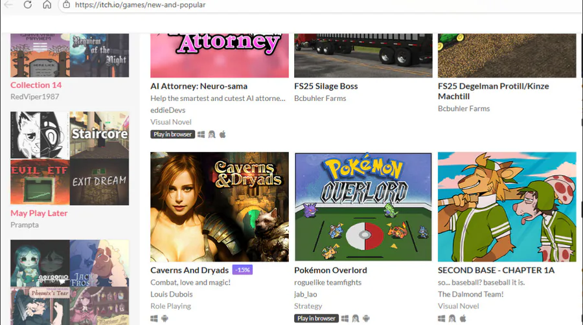Visit Bcbuhler Farms under FS25 Degelman Protill
583x325 pixels.
[x=464, y=109]
